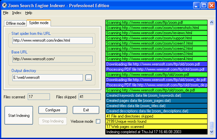This screenshot has width=217, height=139.
Task: Select log row 41 File and directories skipped
Action: (156, 116)
